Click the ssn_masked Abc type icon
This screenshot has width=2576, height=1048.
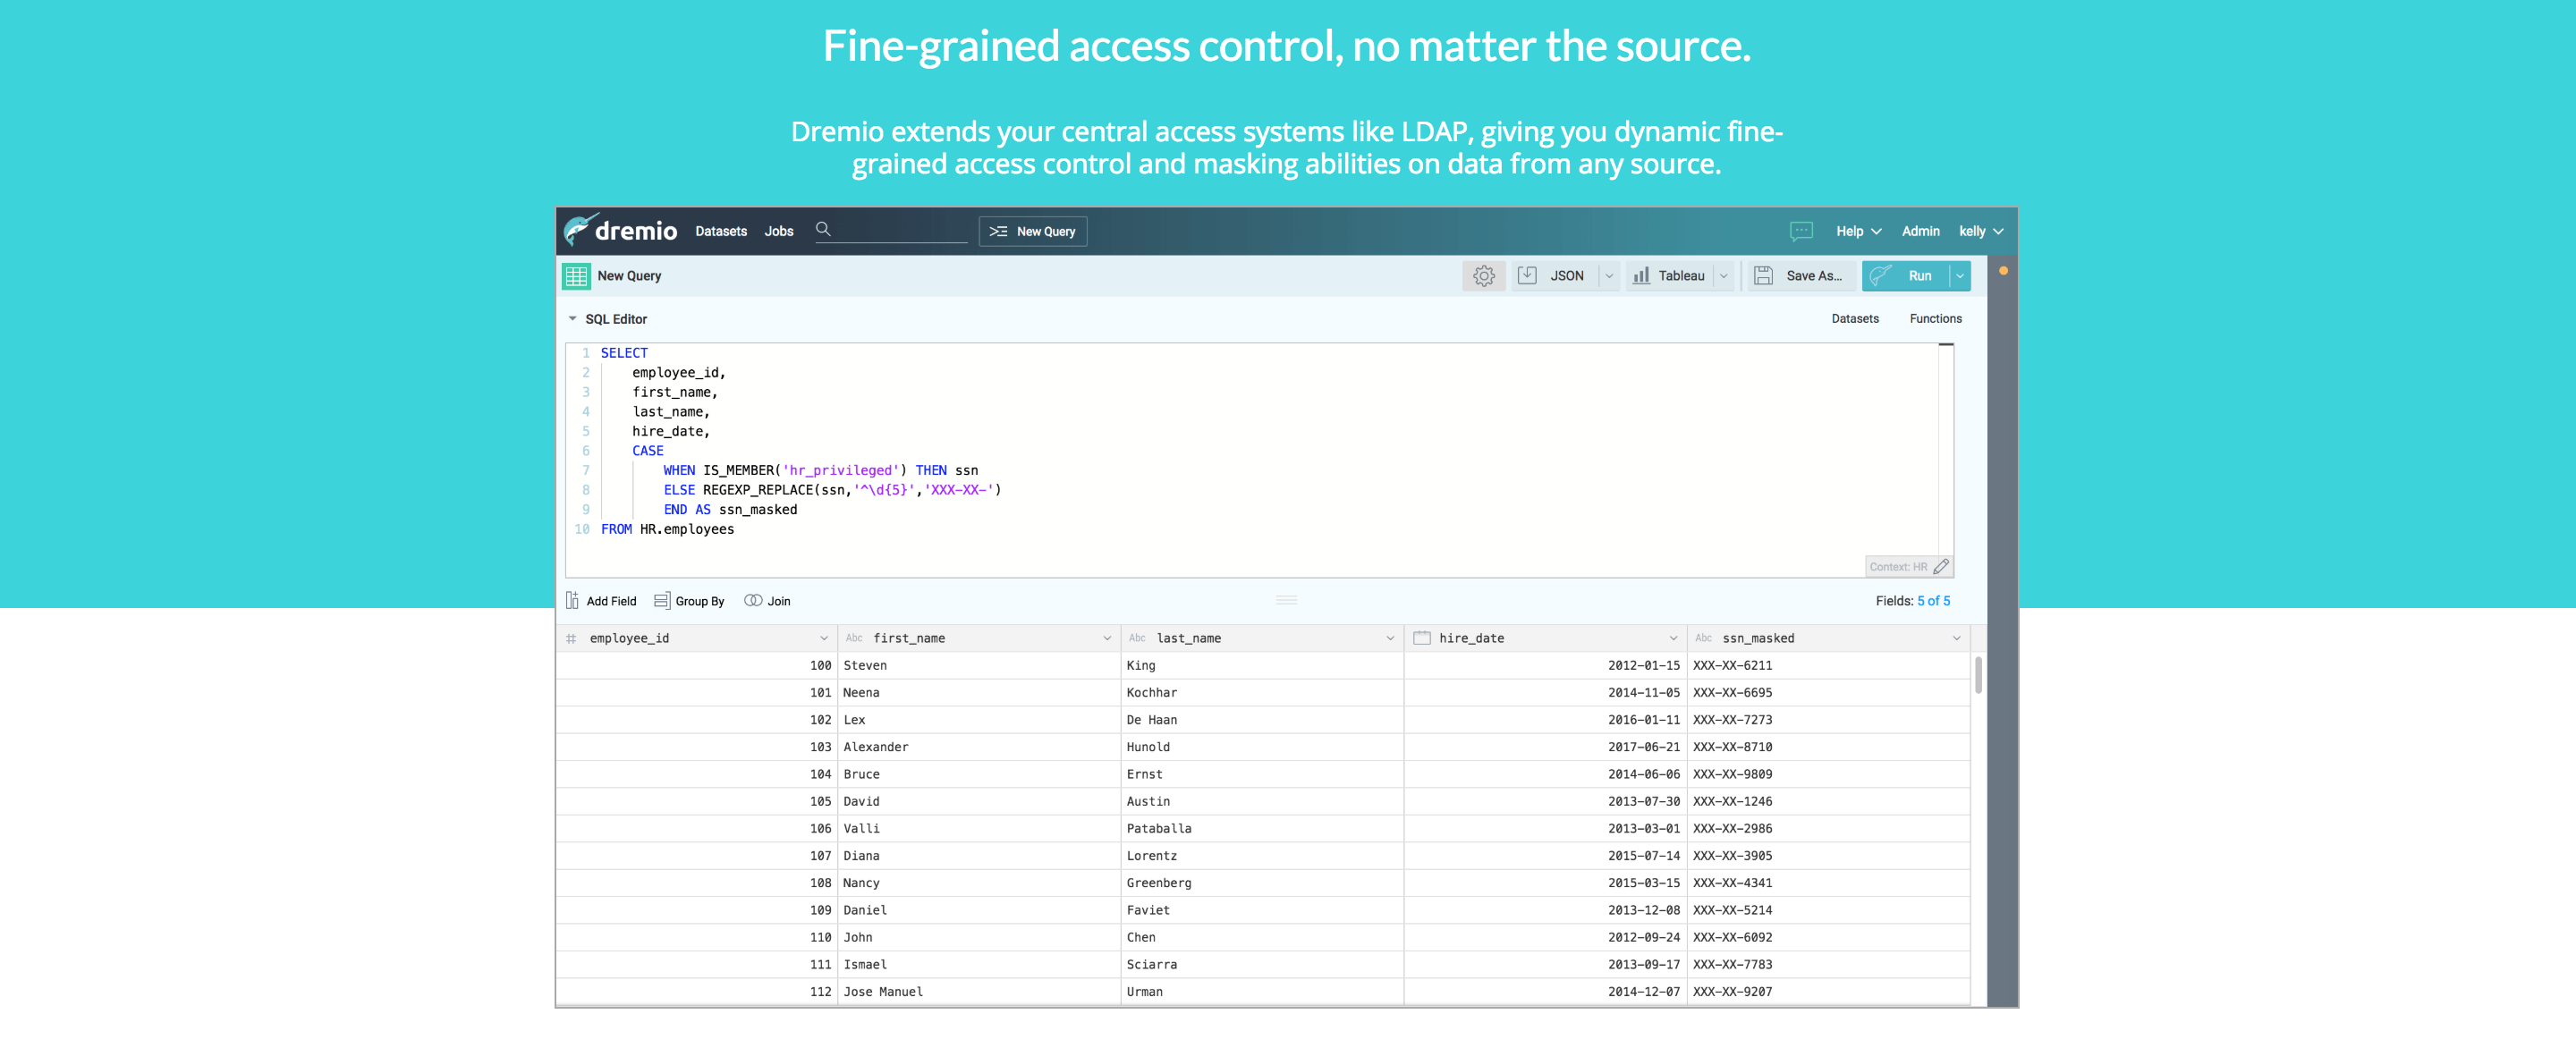point(1703,638)
